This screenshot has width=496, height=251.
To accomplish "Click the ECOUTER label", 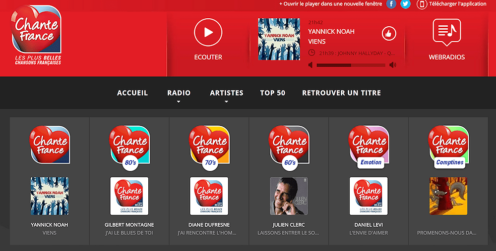I will click(208, 57).
